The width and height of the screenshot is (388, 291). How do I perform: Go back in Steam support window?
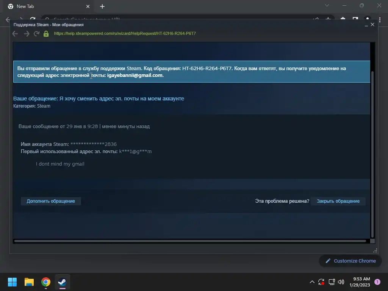(x=15, y=34)
